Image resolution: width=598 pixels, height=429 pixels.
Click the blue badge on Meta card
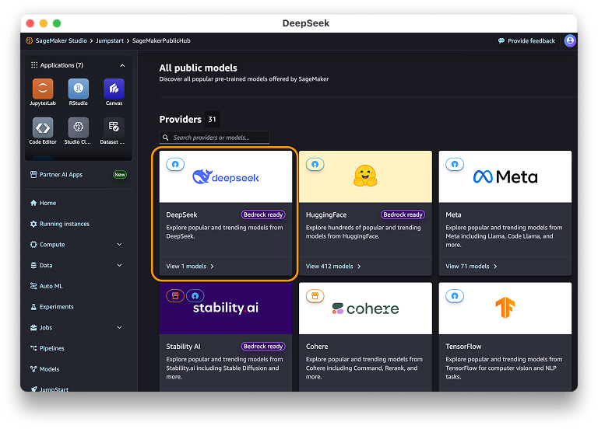point(455,165)
